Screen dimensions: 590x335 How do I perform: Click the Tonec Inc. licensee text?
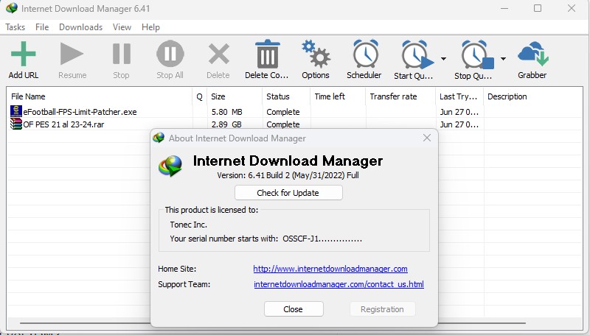click(189, 225)
